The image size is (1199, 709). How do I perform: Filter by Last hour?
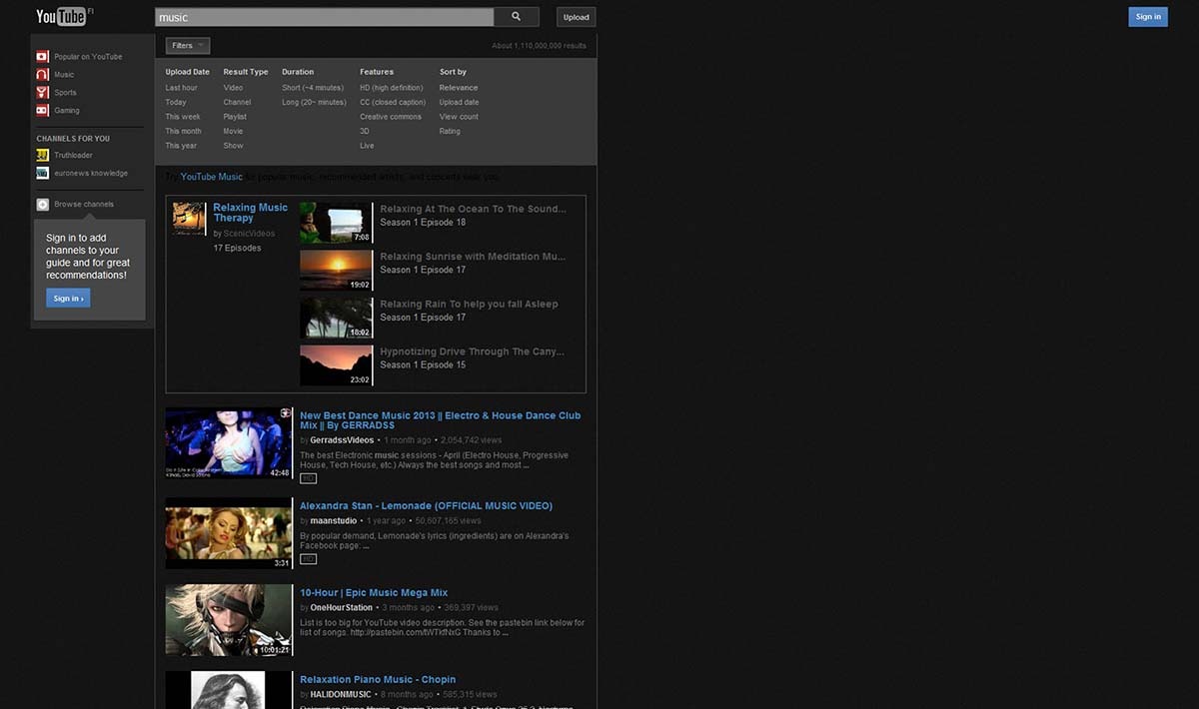click(x=182, y=88)
